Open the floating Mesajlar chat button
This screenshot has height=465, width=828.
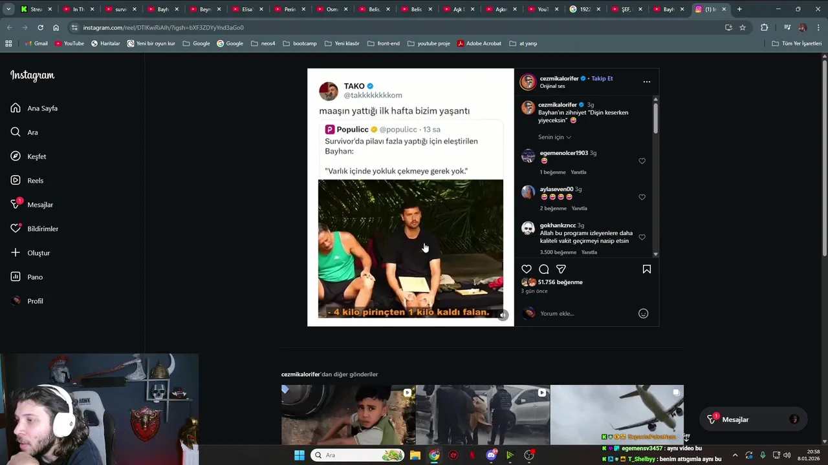click(x=753, y=420)
